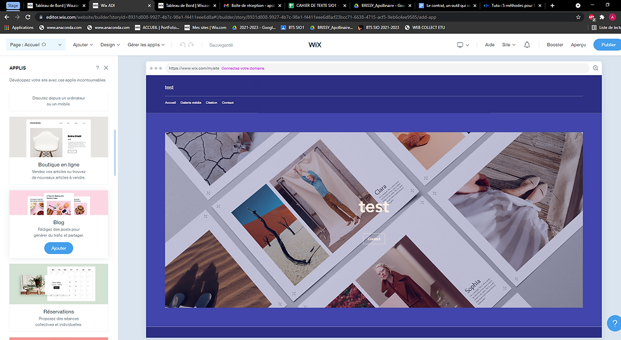The image size is (621, 340).
Task: Click the Stage tab group label
Action: pos(13,6)
